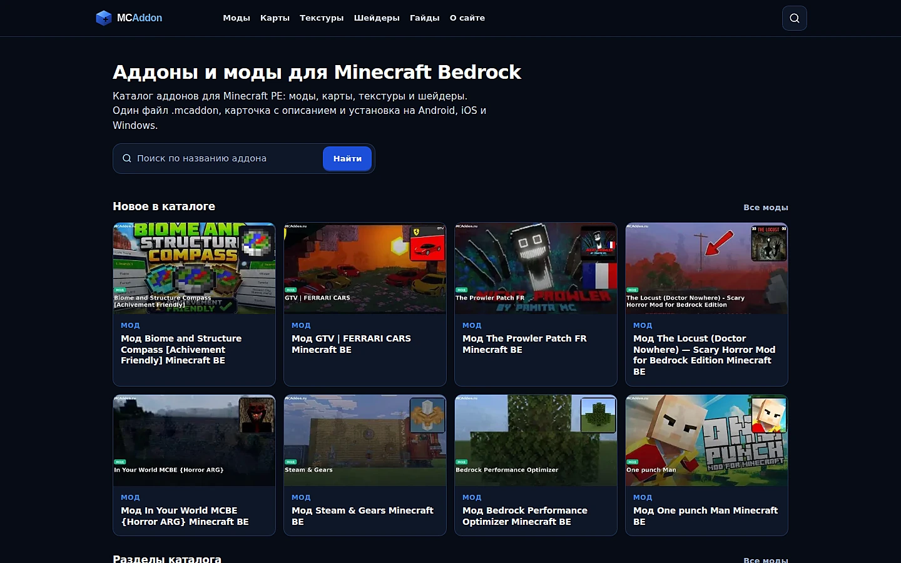Image resolution: width=901 pixels, height=563 pixels.
Task: Go to the Шейдеры section
Action: 377,18
